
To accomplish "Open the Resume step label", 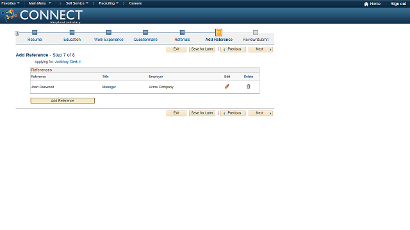I will [35, 40].
